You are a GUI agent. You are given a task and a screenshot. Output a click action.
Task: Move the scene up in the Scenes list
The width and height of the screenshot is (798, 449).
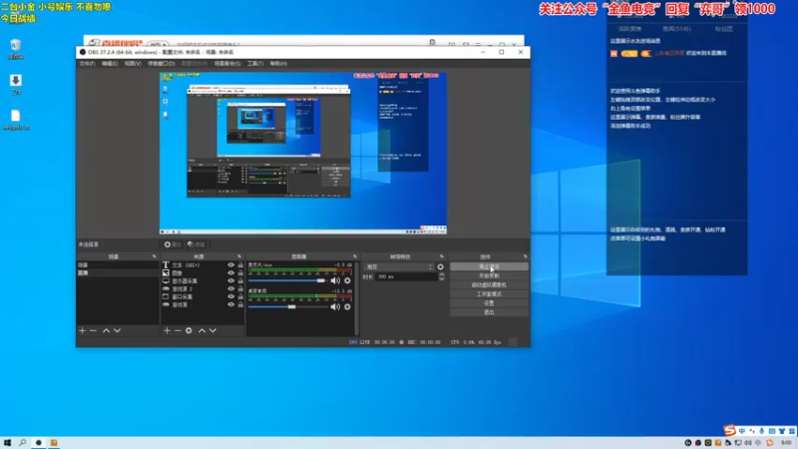coord(106,331)
